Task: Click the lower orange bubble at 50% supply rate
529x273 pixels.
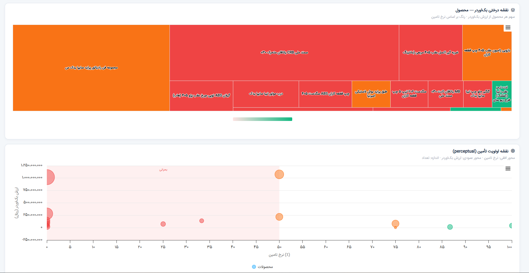Action: click(279, 217)
